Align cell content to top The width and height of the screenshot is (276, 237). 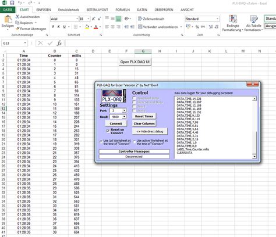[107, 19]
